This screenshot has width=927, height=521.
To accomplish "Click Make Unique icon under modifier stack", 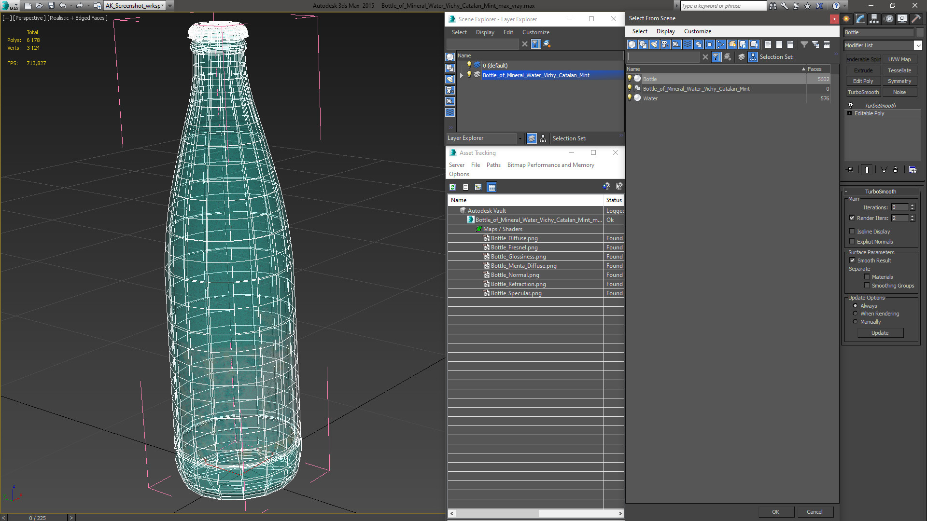I will [884, 170].
